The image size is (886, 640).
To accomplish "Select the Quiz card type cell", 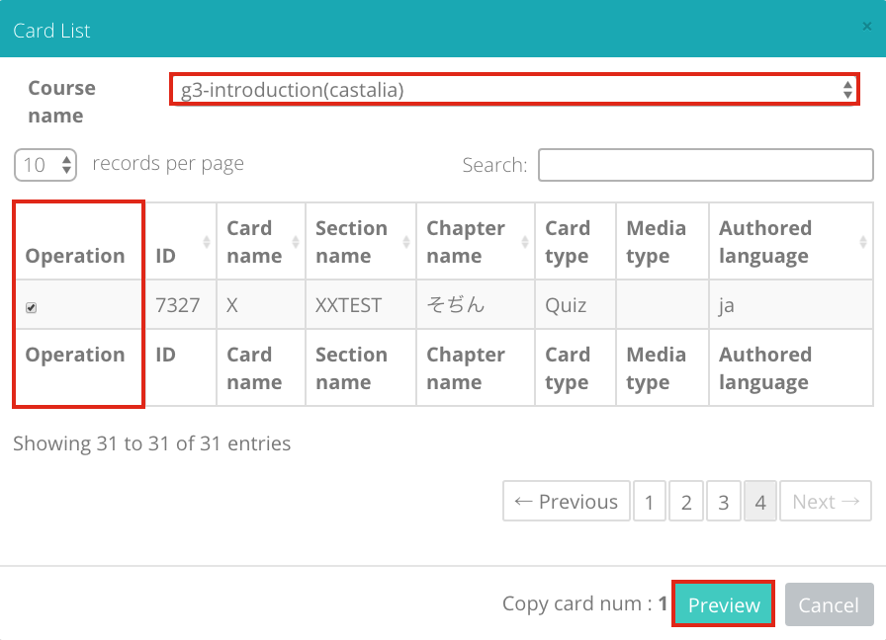I will (576, 305).
